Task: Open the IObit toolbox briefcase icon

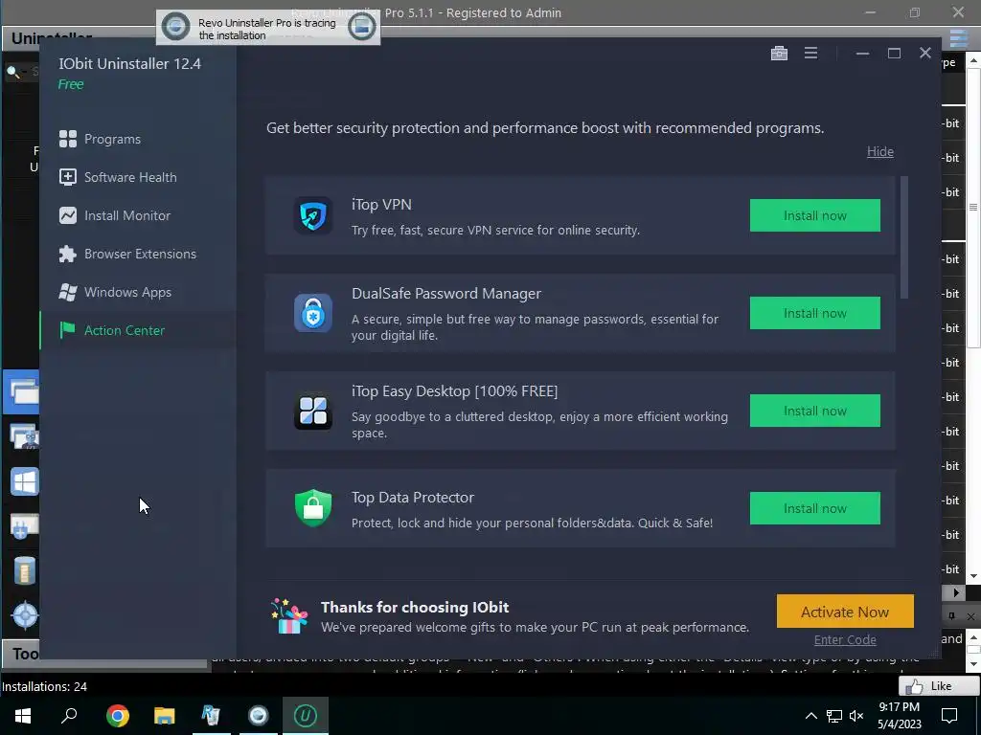Action: pos(779,54)
